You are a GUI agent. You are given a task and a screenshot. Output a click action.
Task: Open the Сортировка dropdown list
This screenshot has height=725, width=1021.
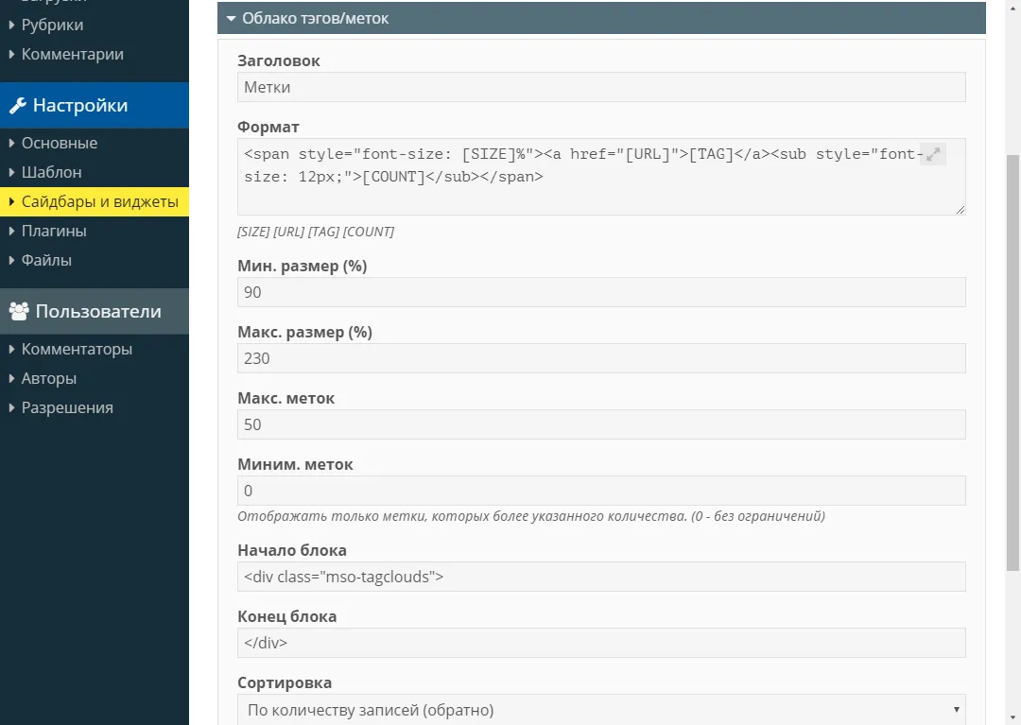coord(600,710)
